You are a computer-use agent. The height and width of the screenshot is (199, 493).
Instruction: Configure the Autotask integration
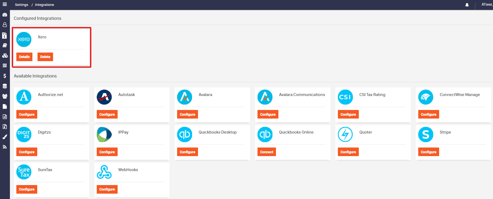[107, 114]
